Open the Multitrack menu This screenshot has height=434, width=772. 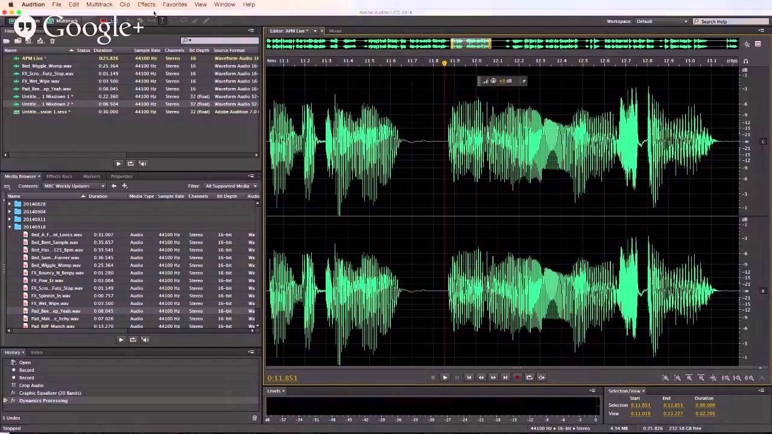[99, 4]
